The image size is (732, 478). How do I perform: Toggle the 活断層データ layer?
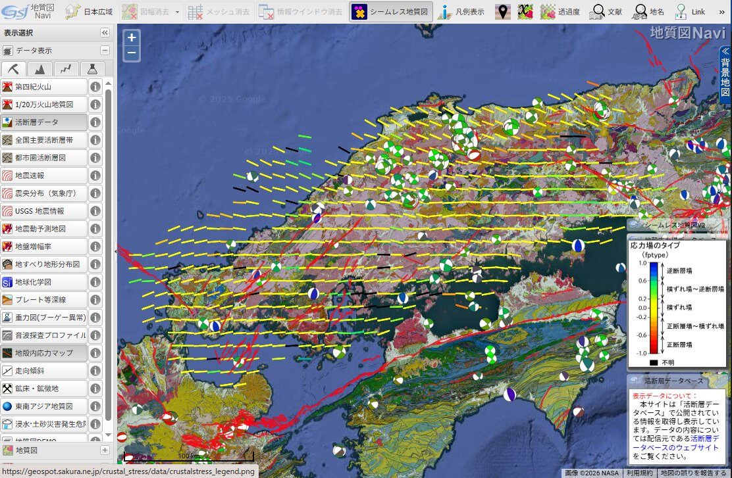click(44, 122)
